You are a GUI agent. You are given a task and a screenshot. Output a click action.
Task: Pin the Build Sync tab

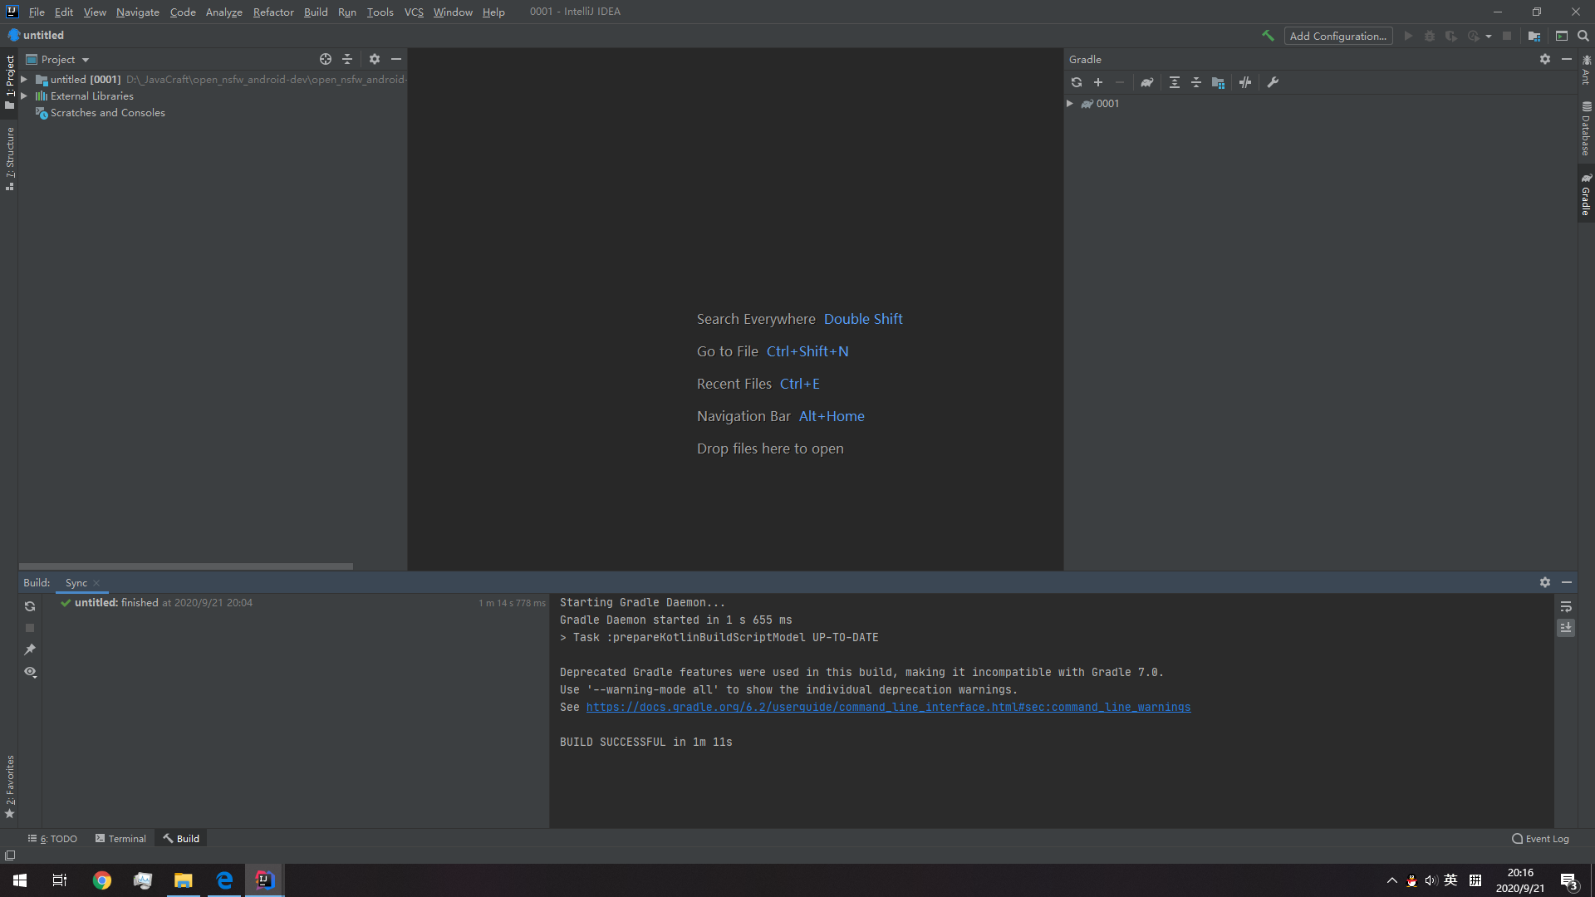tap(30, 649)
